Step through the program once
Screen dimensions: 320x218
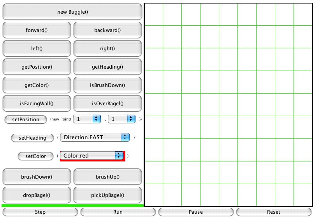[40, 212]
